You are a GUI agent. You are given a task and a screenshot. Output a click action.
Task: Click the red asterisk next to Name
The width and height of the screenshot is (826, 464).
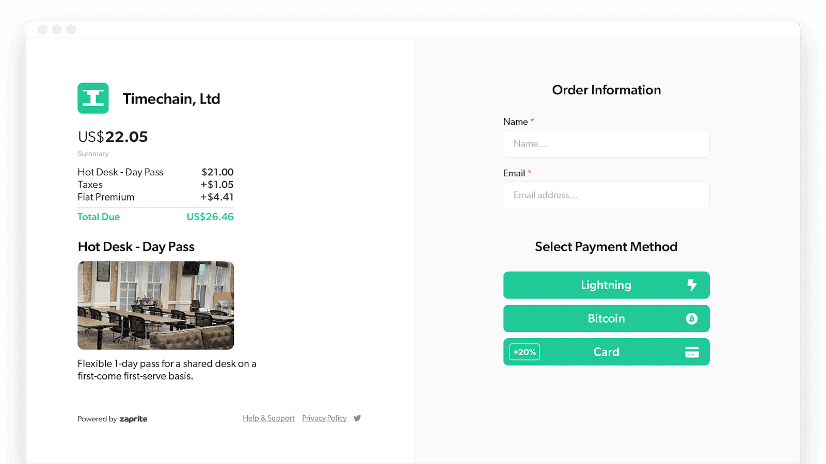point(532,119)
